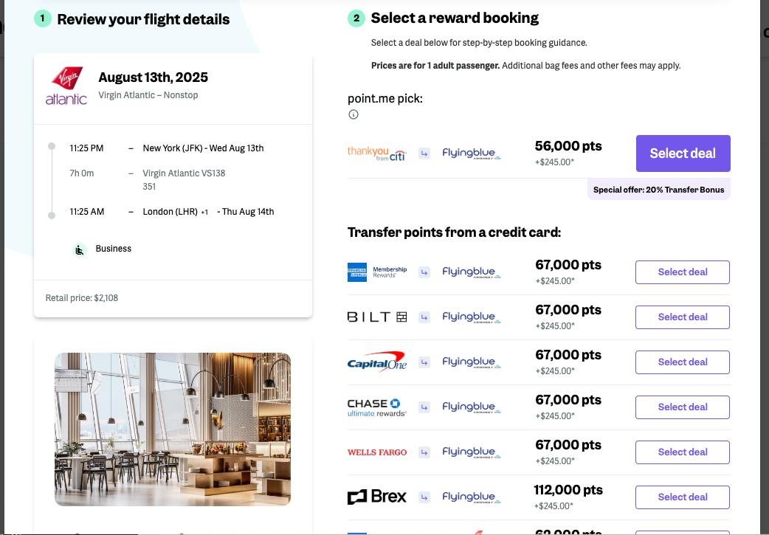Click the airport lounge photo

click(x=172, y=429)
